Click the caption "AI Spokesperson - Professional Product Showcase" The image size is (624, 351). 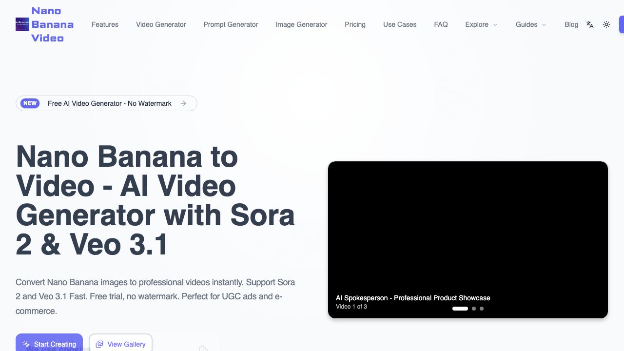[x=413, y=298]
